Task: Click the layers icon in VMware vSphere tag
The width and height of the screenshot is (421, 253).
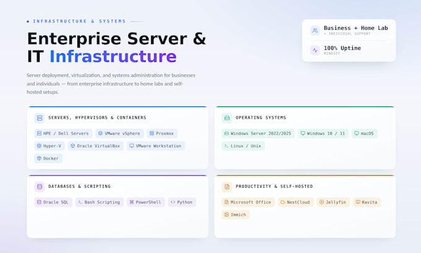Action: click(x=100, y=134)
